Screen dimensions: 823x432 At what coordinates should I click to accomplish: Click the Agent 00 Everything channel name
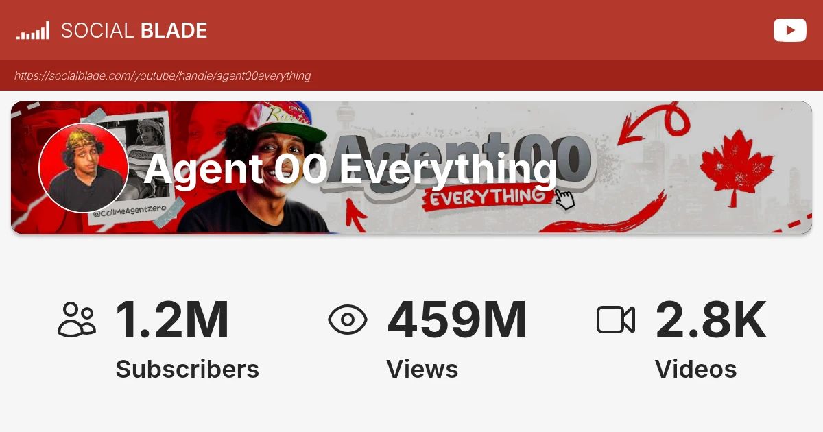[x=350, y=169]
